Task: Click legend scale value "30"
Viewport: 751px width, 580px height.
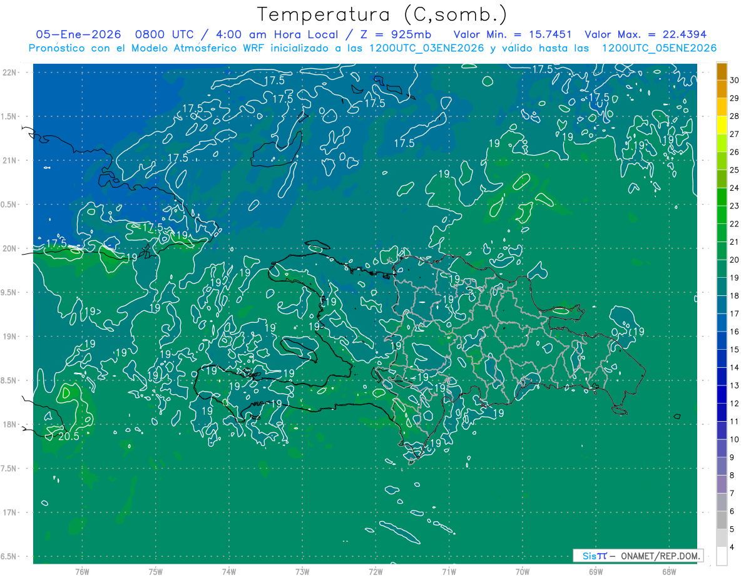Action: [x=735, y=80]
